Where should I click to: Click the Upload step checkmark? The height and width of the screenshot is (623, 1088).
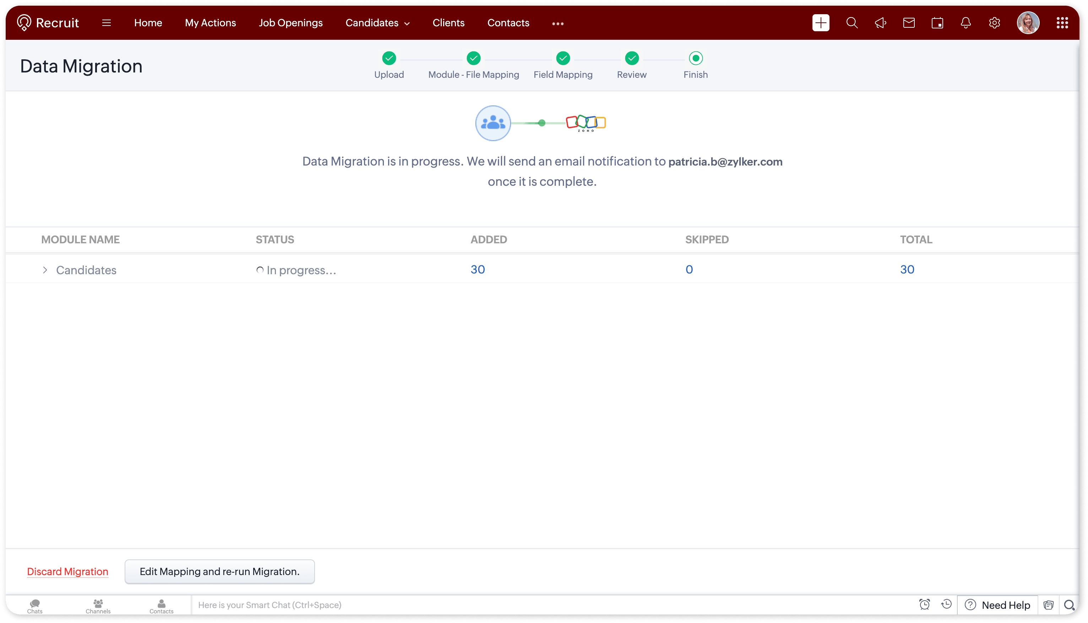point(389,58)
